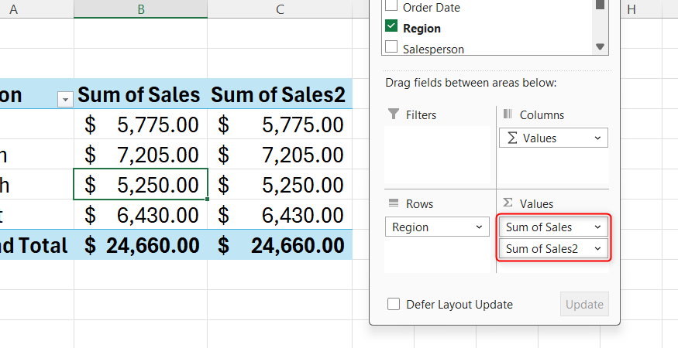Select column C header

click(280, 9)
